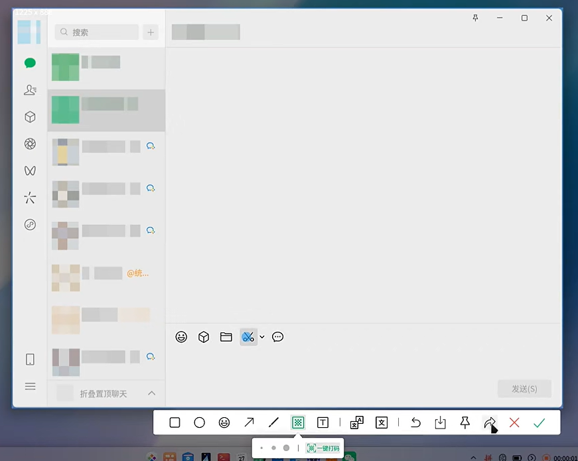The width and height of the screenshot is (578, 461).
Task: Open the hamburger menu in the sidebar
Action: [x=30, y=386]
